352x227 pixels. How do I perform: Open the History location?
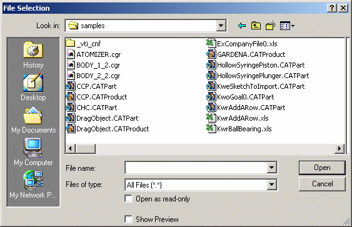tap(33, 54)
